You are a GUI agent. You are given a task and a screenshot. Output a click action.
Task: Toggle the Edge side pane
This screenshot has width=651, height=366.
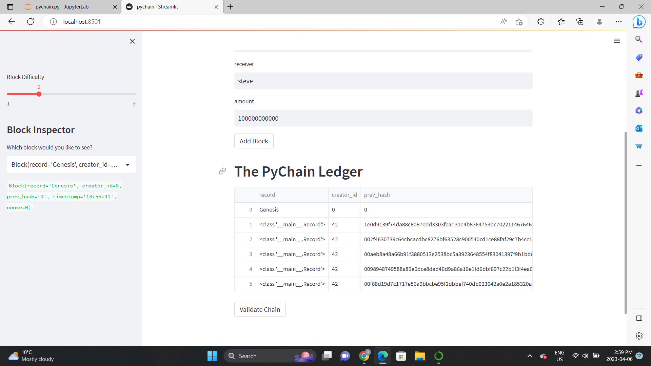[639, 318]
